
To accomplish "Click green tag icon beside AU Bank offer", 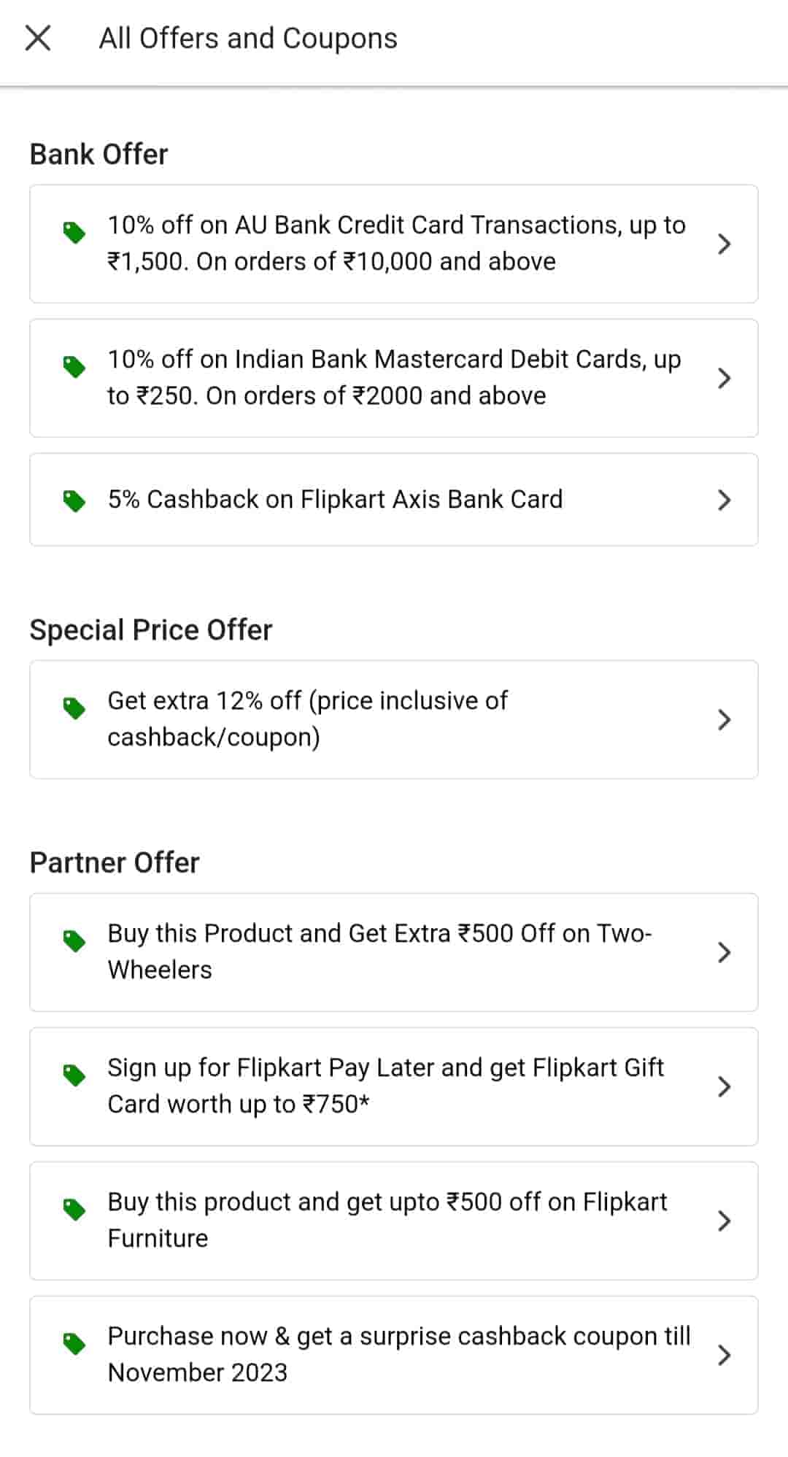I will coord(74,233).
